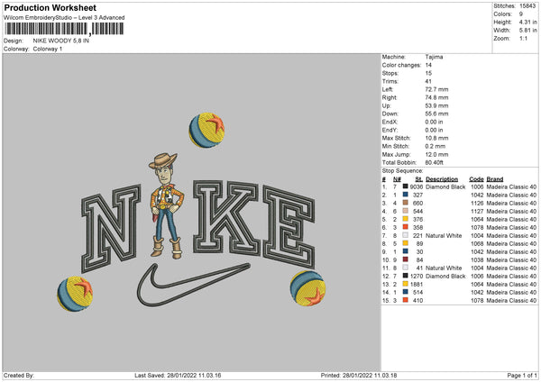
Task: Click the Machine value Tajima
Action: 434,57
